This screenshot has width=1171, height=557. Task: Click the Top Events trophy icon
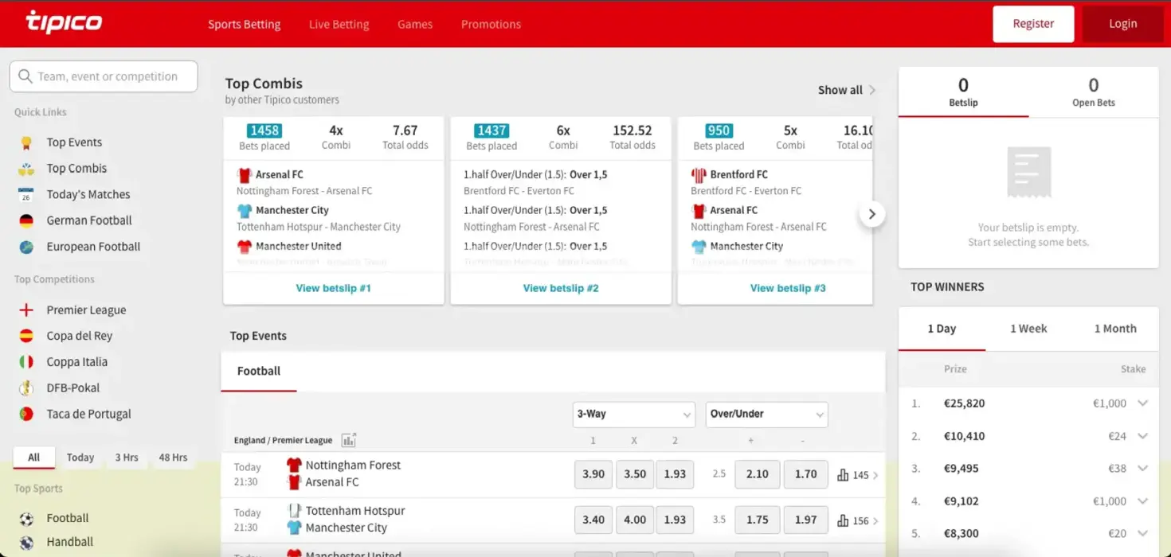(26, 143)
